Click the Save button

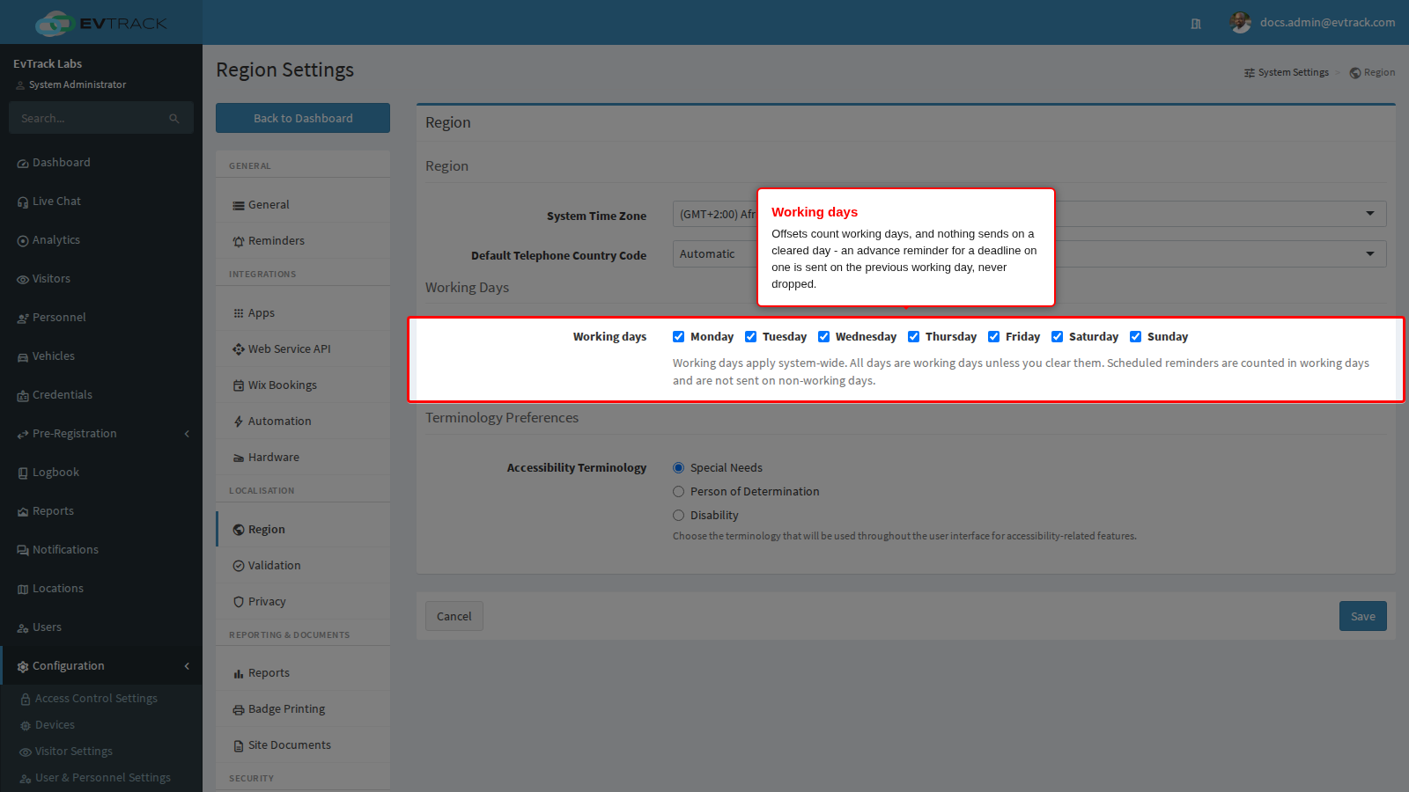(1362, 616)
